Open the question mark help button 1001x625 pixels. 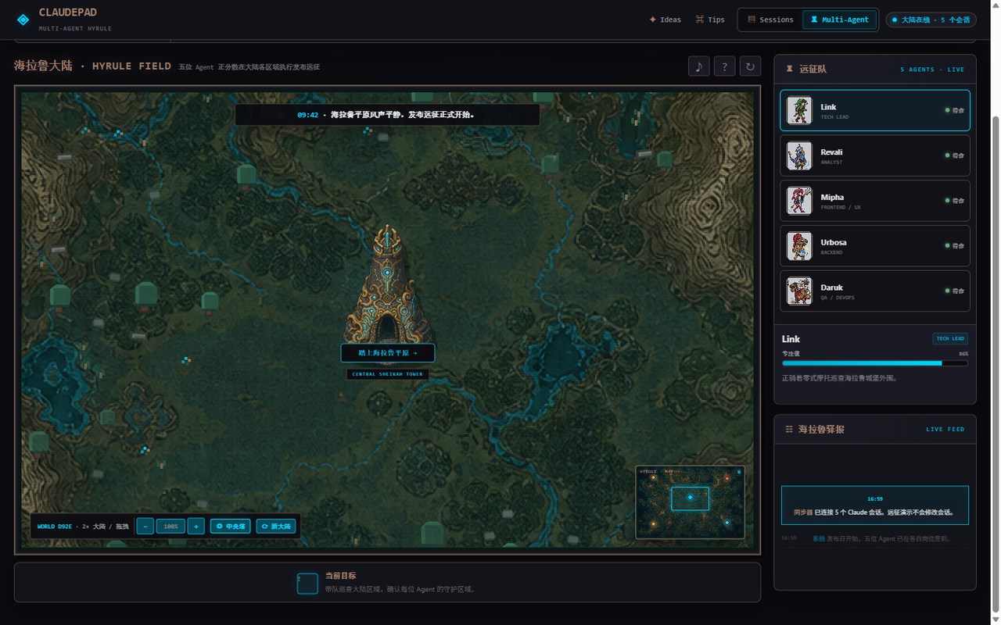(x=724, y=66)
